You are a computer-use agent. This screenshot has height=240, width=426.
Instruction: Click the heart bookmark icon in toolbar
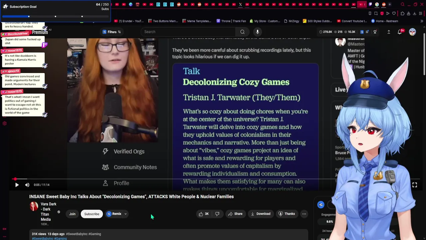(394, 13)
